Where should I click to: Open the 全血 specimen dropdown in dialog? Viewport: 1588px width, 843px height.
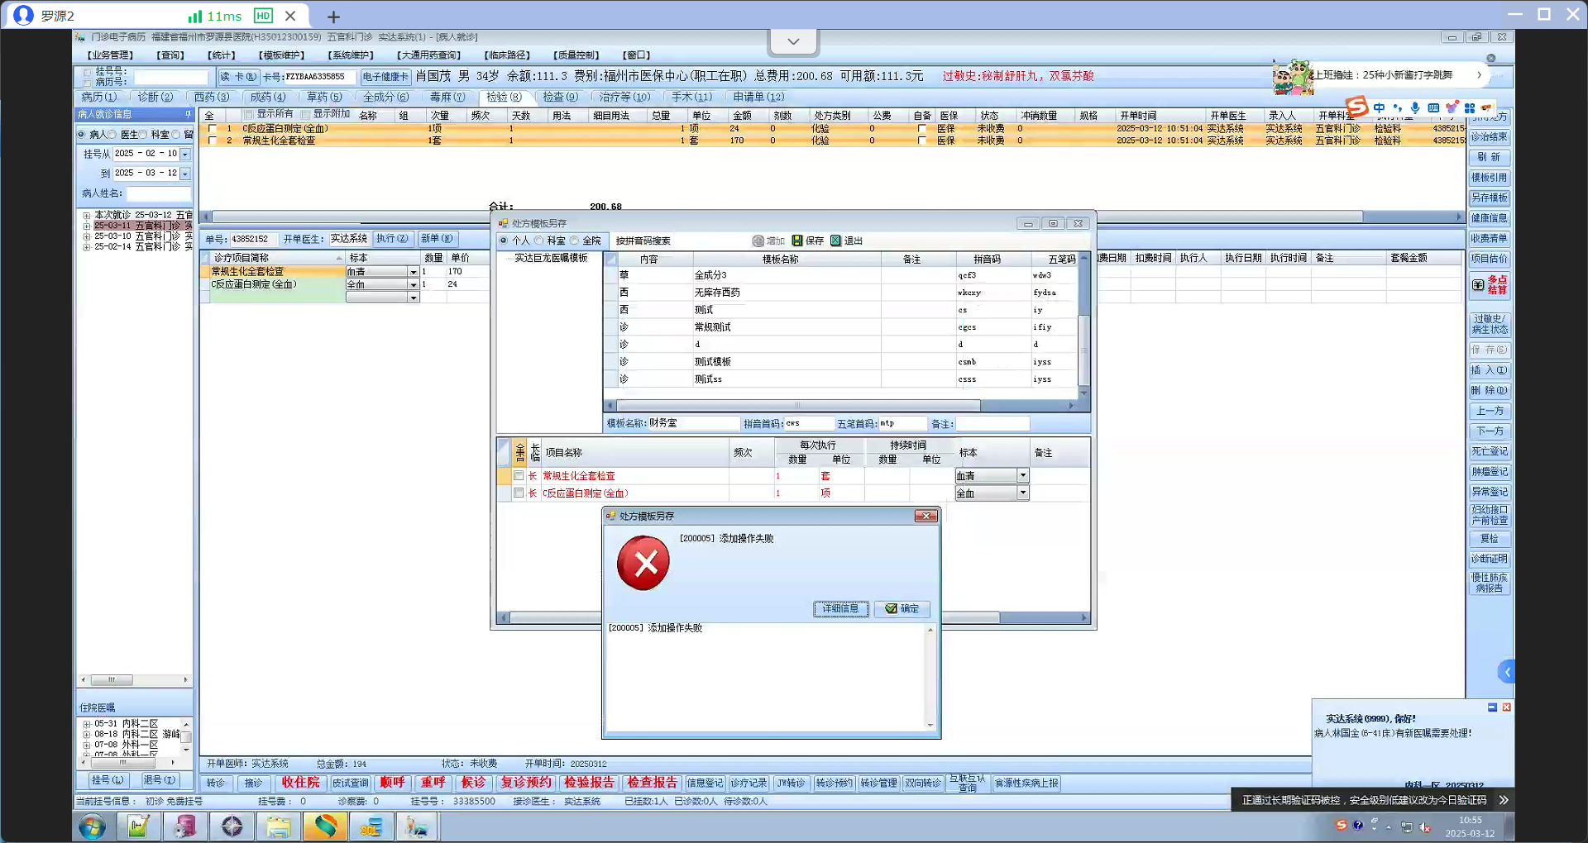click(x=1023, y=493)
